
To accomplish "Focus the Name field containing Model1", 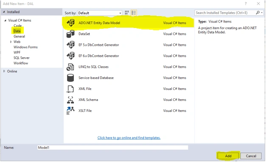I will pyautogui.click(x=113, y=148).
